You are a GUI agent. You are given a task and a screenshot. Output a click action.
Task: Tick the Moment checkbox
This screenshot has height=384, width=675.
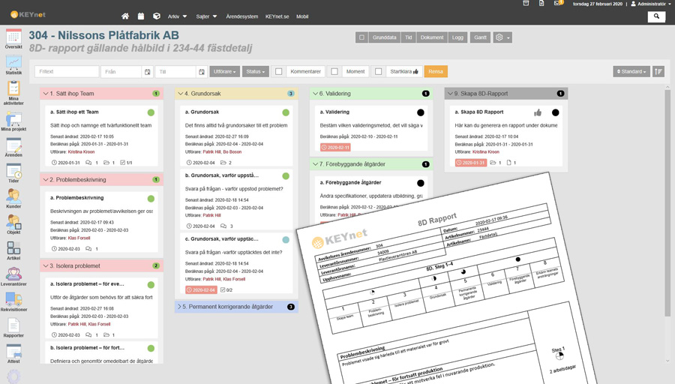334,72
